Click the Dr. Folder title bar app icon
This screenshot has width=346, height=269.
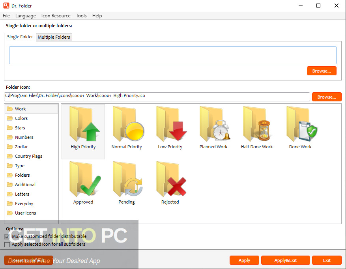click(x=6, y=6)
